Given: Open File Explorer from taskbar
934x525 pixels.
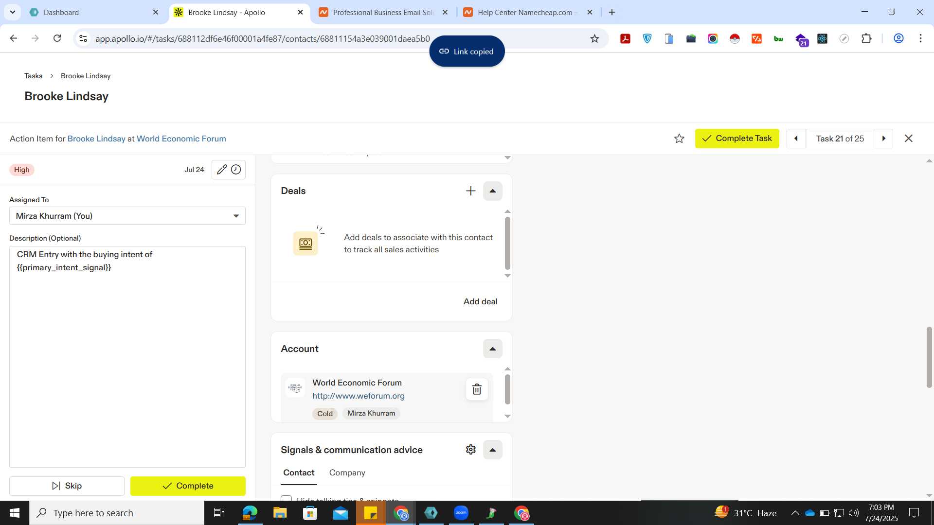Looking at the screenshot, I should click(280, 513).
